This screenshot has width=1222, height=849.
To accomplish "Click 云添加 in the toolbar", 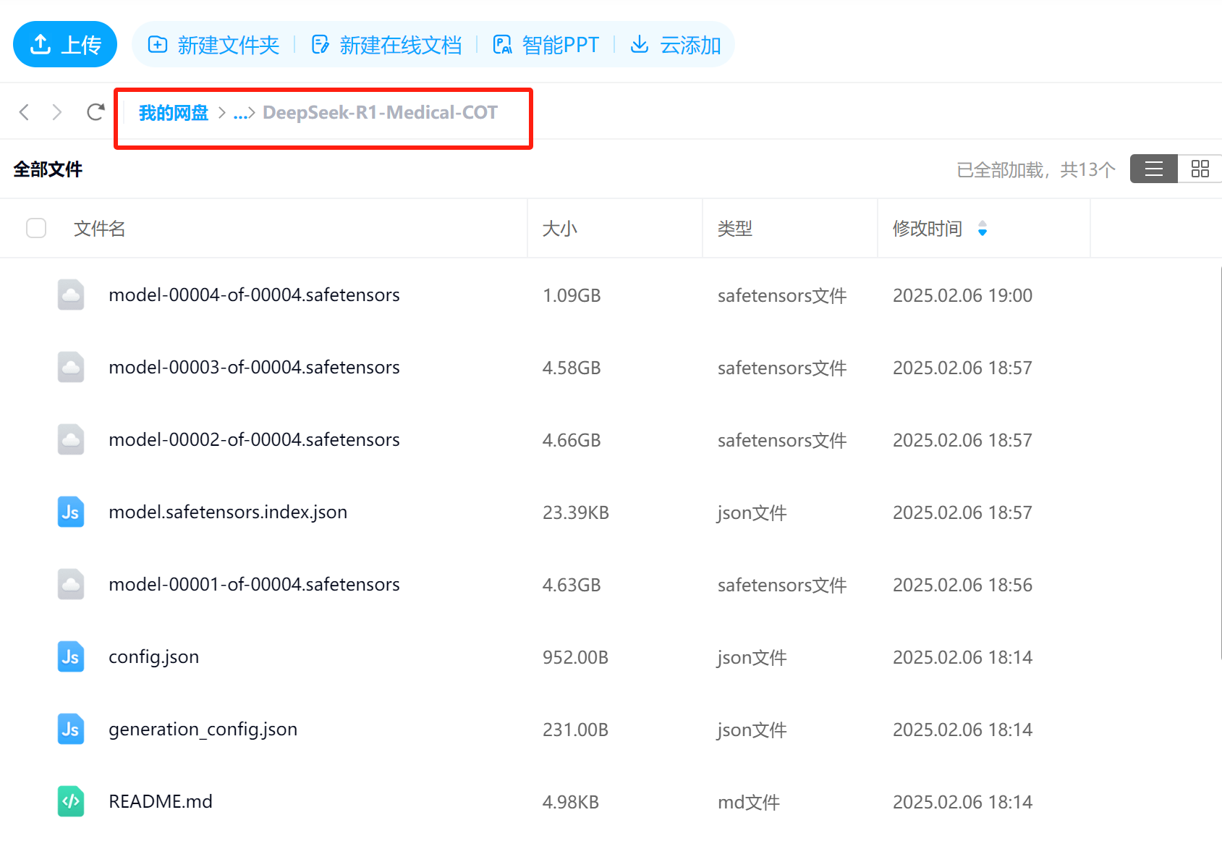I will [x=676, y=45].
